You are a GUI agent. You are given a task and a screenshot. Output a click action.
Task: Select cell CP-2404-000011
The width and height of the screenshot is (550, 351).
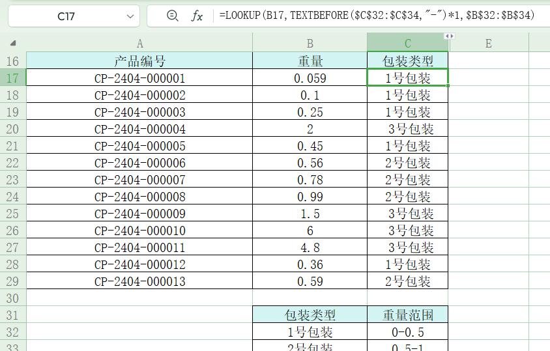[x=139, y=247]
